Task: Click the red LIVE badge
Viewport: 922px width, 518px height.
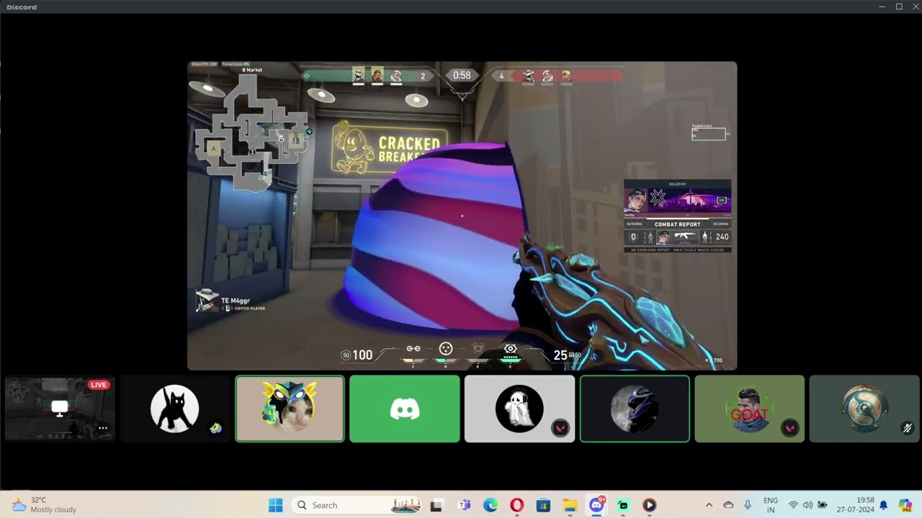Action: pos(99,385)
